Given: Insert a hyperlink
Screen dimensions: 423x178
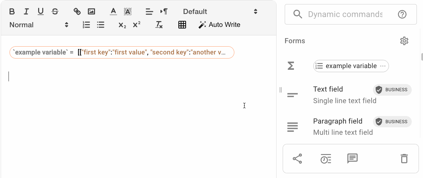Looking at the screenshot, I should (x=77, y=12).
